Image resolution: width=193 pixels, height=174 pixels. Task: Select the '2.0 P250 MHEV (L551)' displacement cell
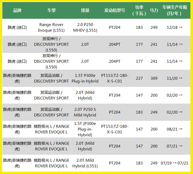85,28
